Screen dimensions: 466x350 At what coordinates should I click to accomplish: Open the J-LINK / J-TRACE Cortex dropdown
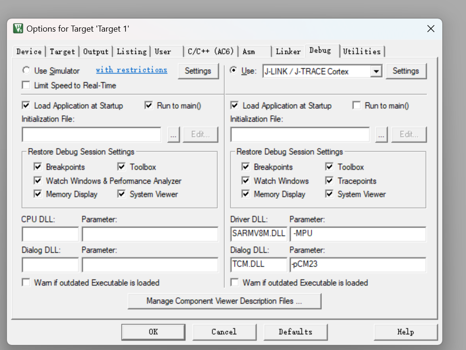[376, 71]
